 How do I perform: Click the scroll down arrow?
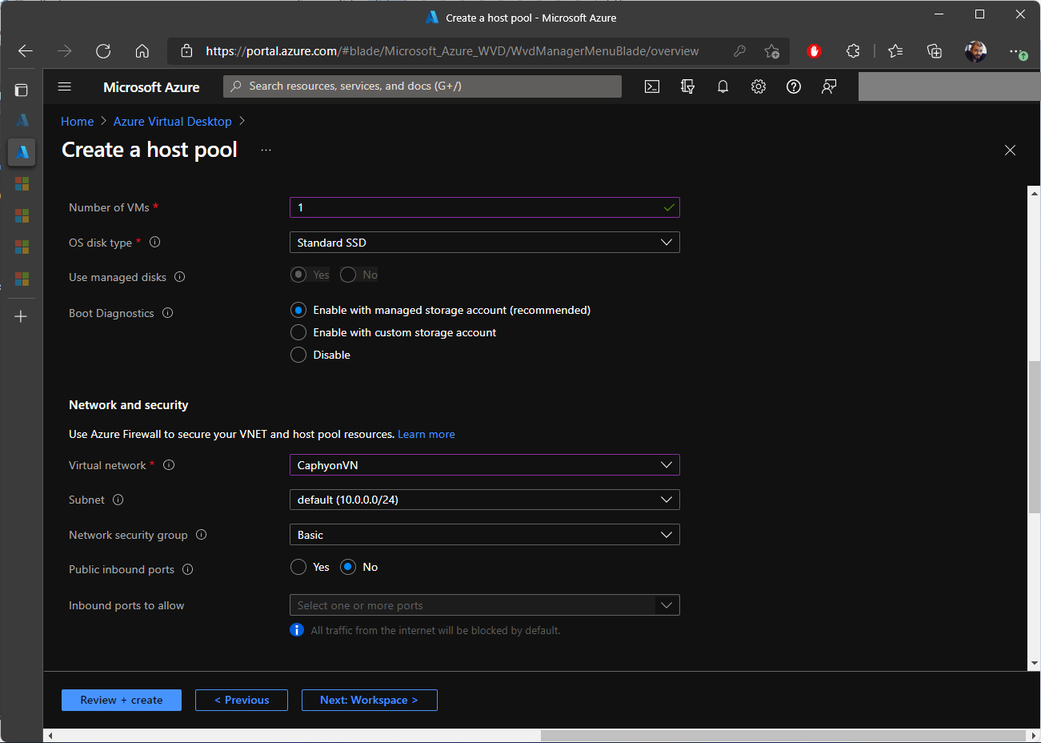pos(1034,664)
